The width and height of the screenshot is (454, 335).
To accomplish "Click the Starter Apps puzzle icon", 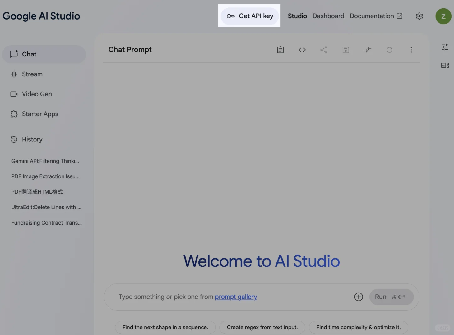I will pos(14,114).
